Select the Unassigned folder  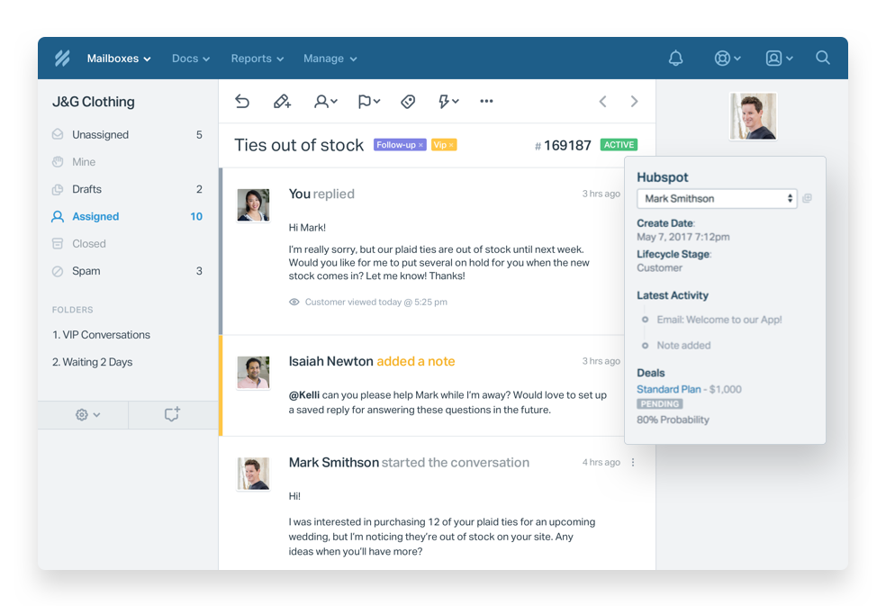click(x=100, y=135)
